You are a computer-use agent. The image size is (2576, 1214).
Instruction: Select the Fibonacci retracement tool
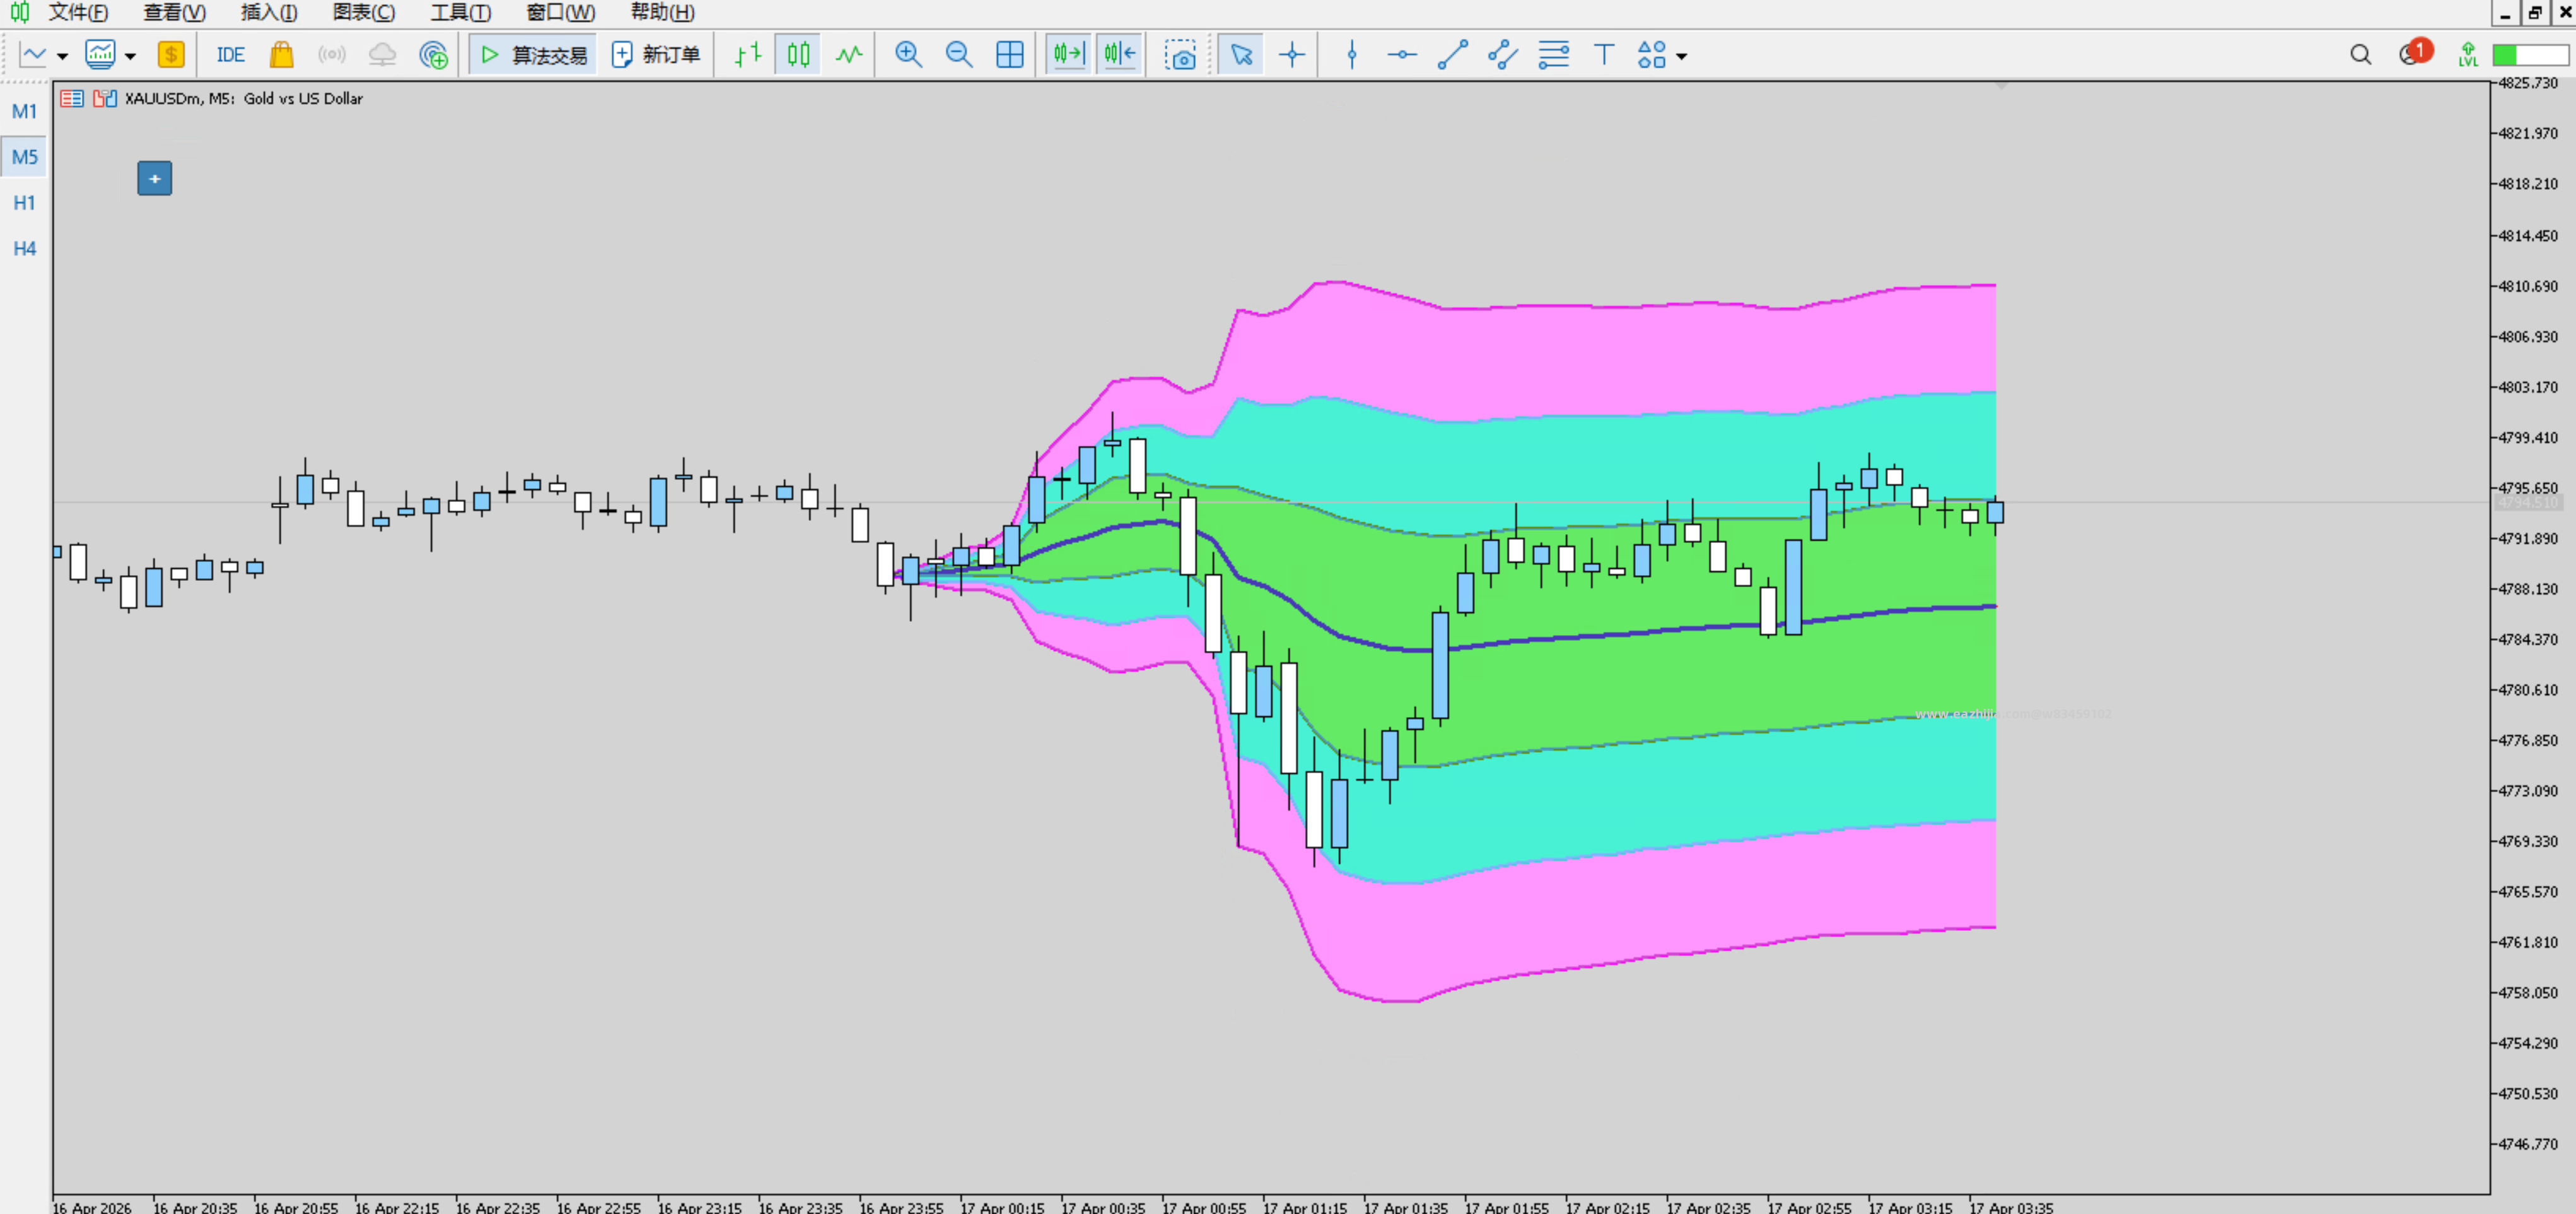coord(1553,55)
